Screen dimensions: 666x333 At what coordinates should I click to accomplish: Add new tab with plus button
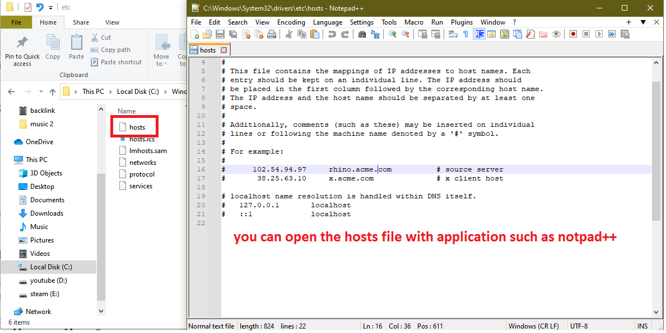pos(628,22)
